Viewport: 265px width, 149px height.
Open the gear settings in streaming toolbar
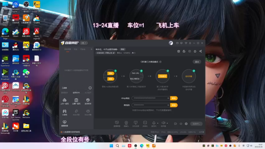point(186,124)
